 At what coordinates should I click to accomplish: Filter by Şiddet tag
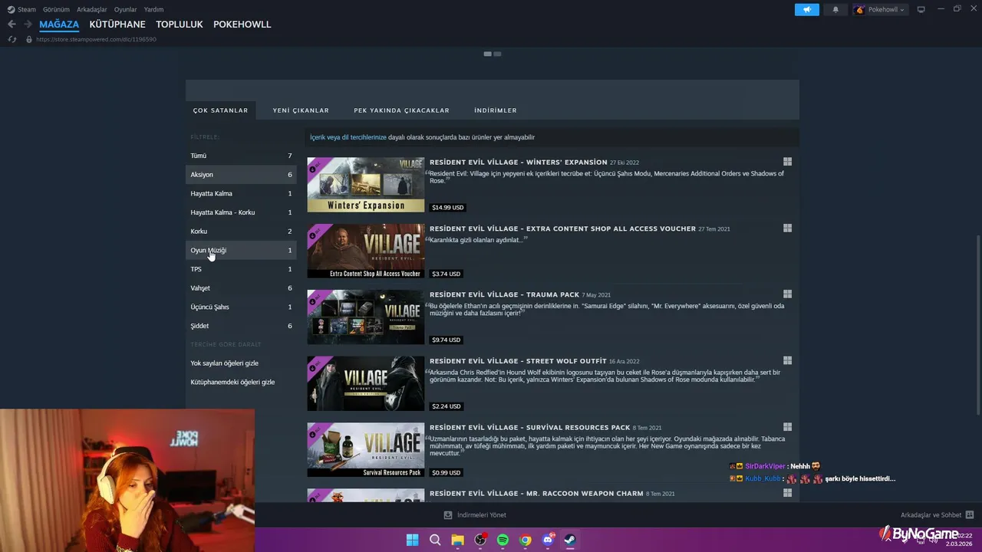tap(241, 326)
